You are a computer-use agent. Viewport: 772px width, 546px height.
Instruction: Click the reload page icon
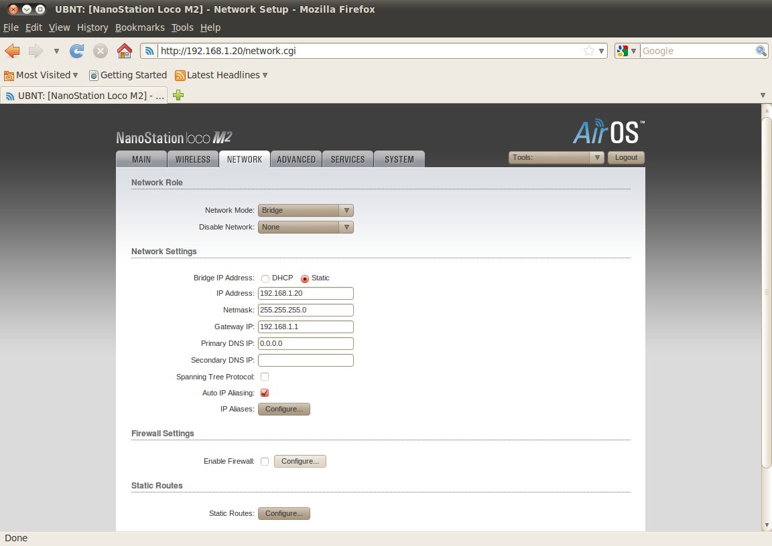pos(77,51)
